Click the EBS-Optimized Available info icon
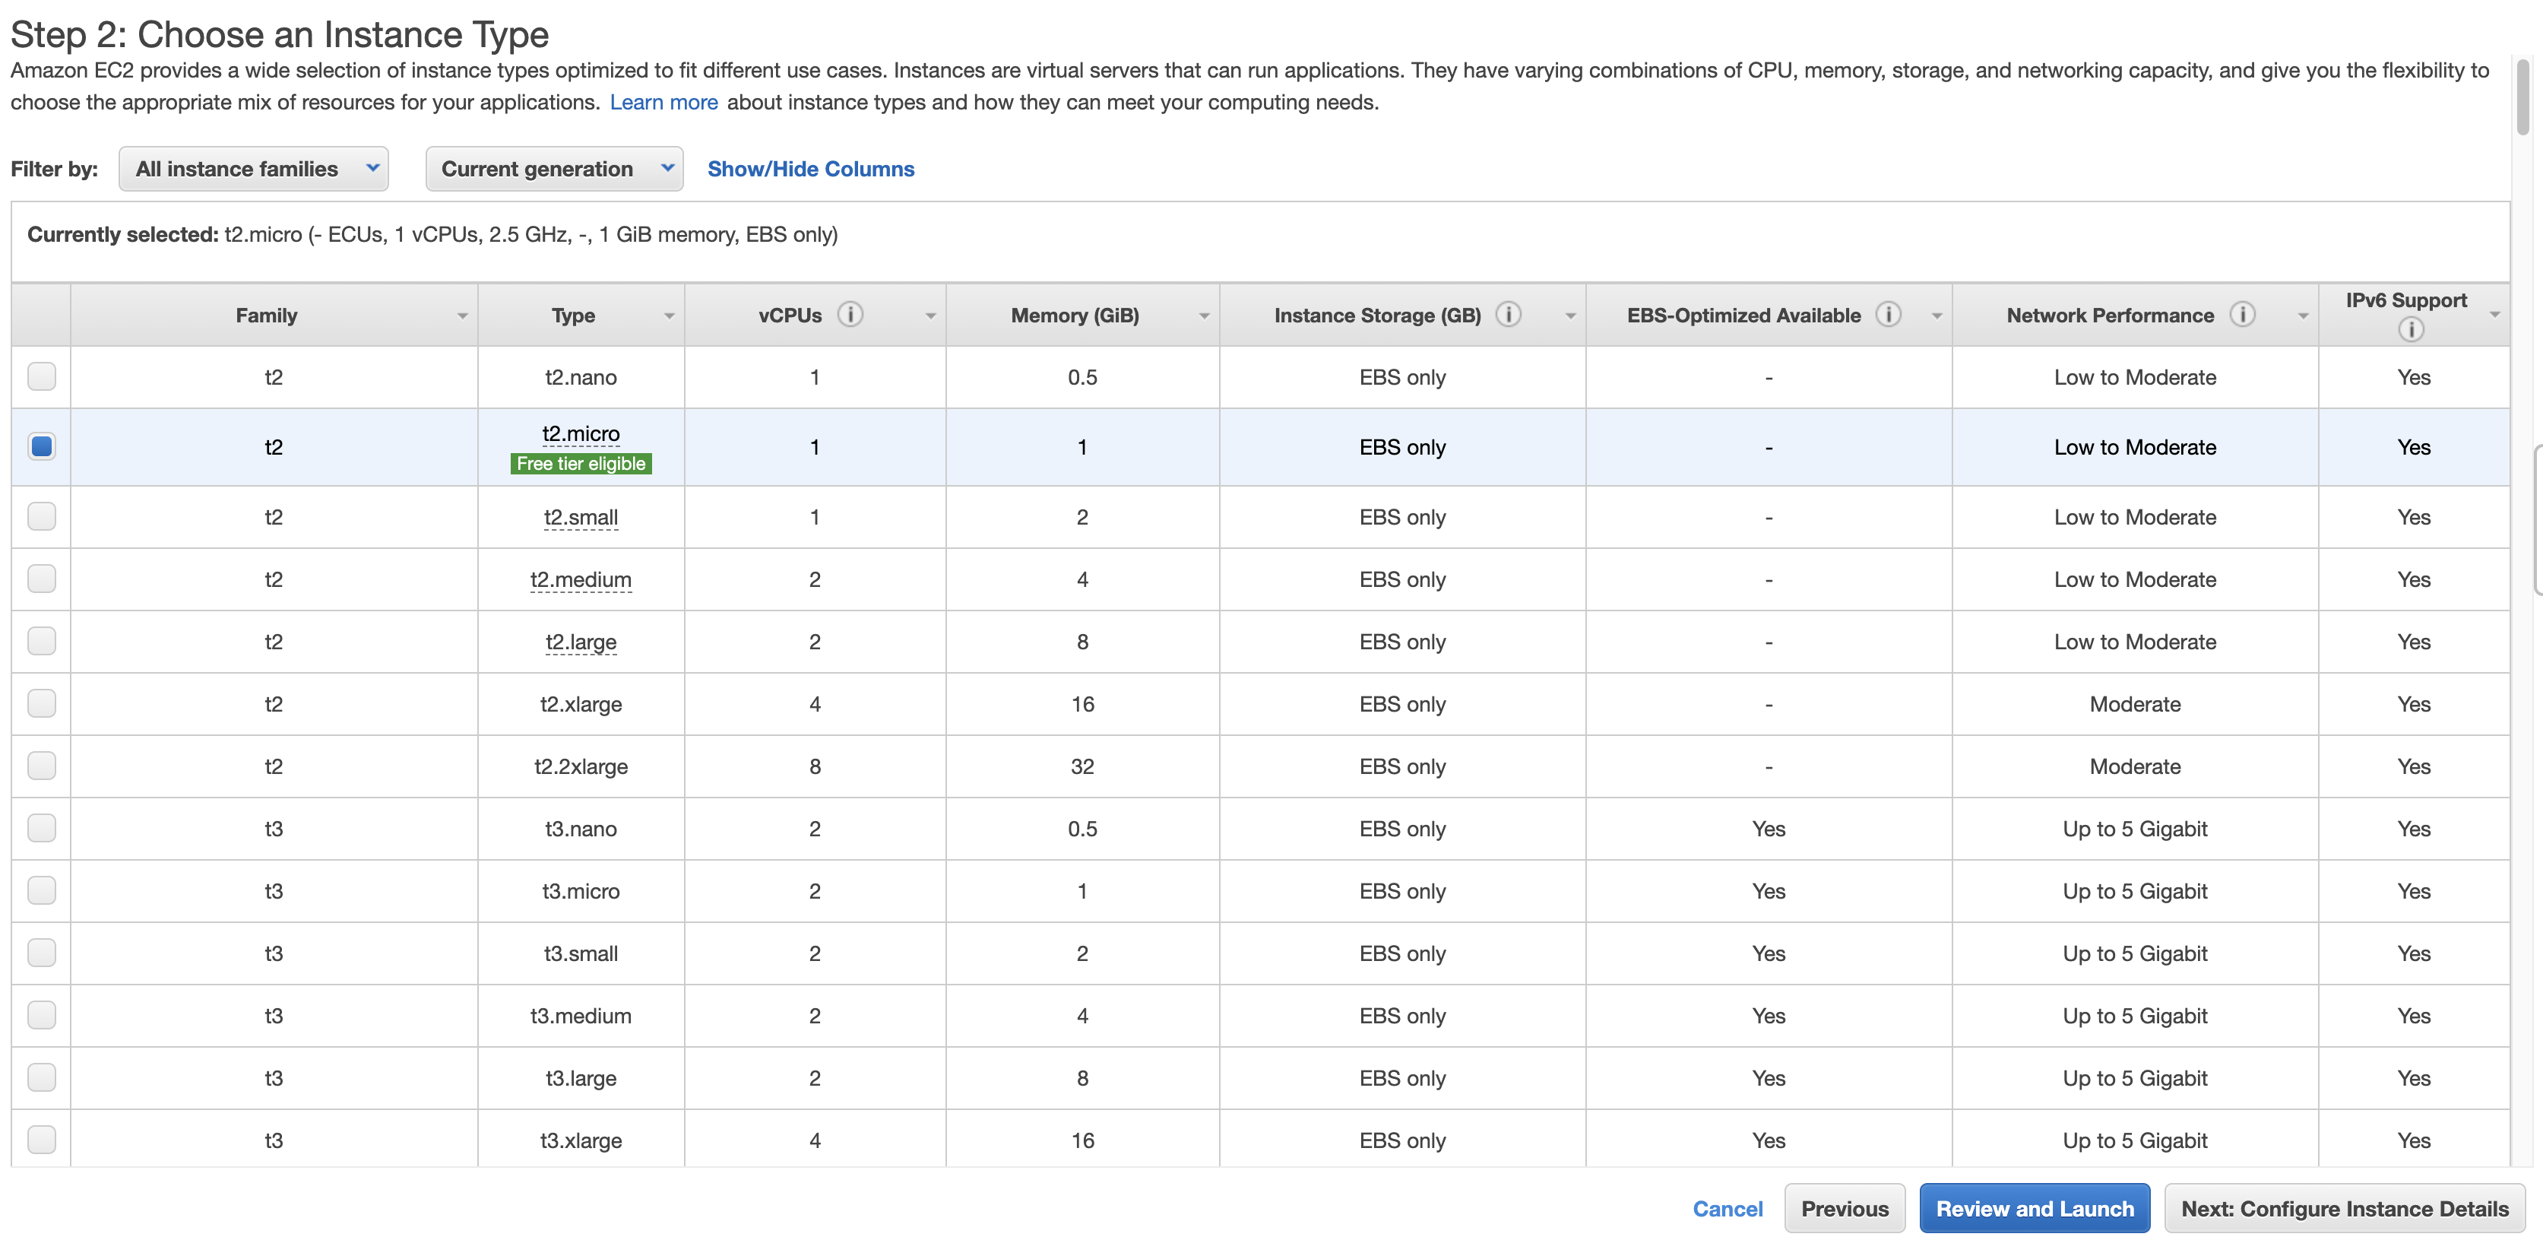 click(x=1888, y=314)
